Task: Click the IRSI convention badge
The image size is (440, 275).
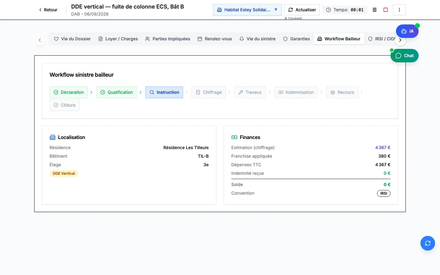Action: 384,193
